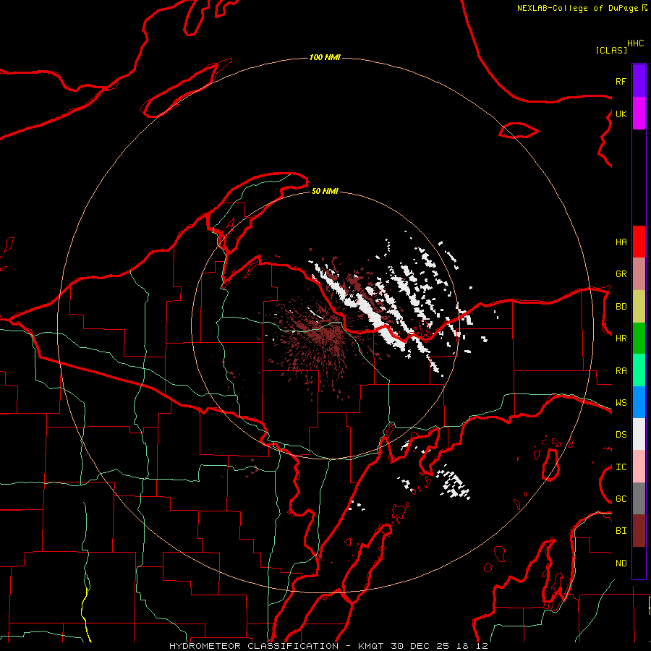Click the [CLAS] units label

coord(611,50)
